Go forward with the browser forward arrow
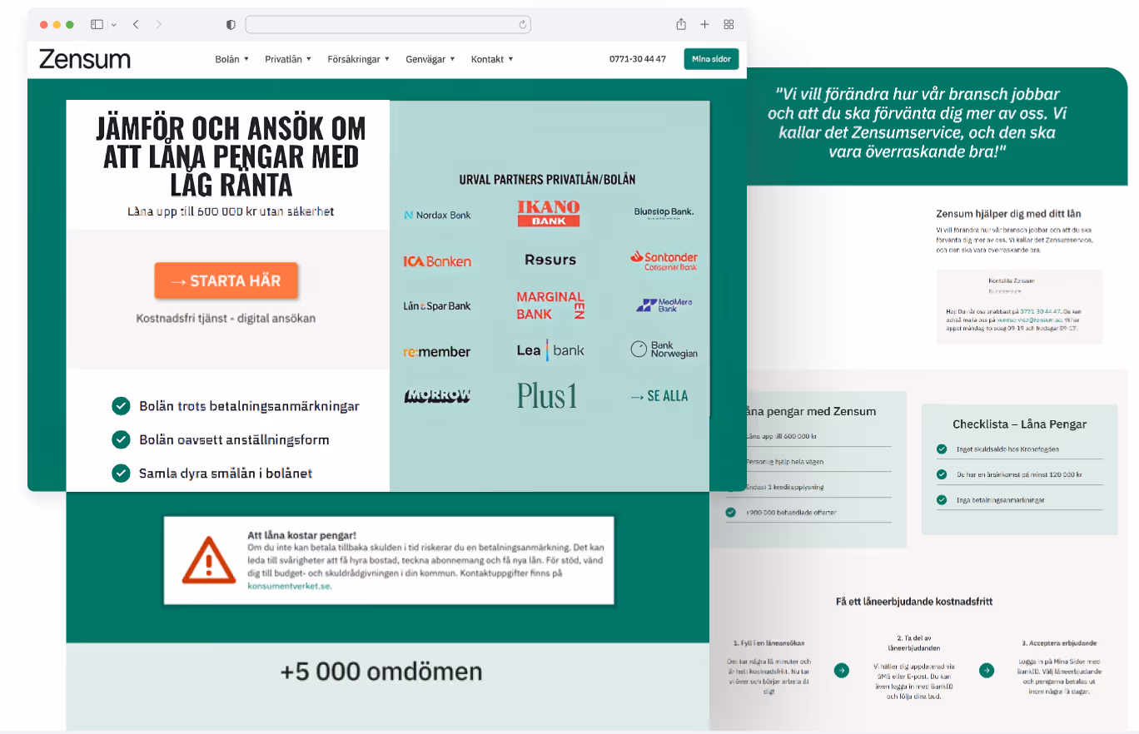The width and height of the screenshot is (1139, 734). click(159, 25)
